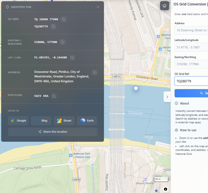Image resolution: width=208 pixels, height=193 pixels.
Task: Click the Sopwith Way street label
Action: click(107, 182)
